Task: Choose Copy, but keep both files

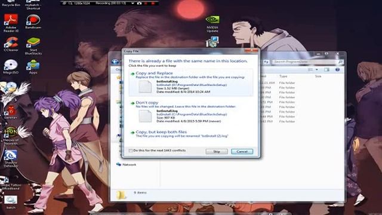Action: coord(191,134)
